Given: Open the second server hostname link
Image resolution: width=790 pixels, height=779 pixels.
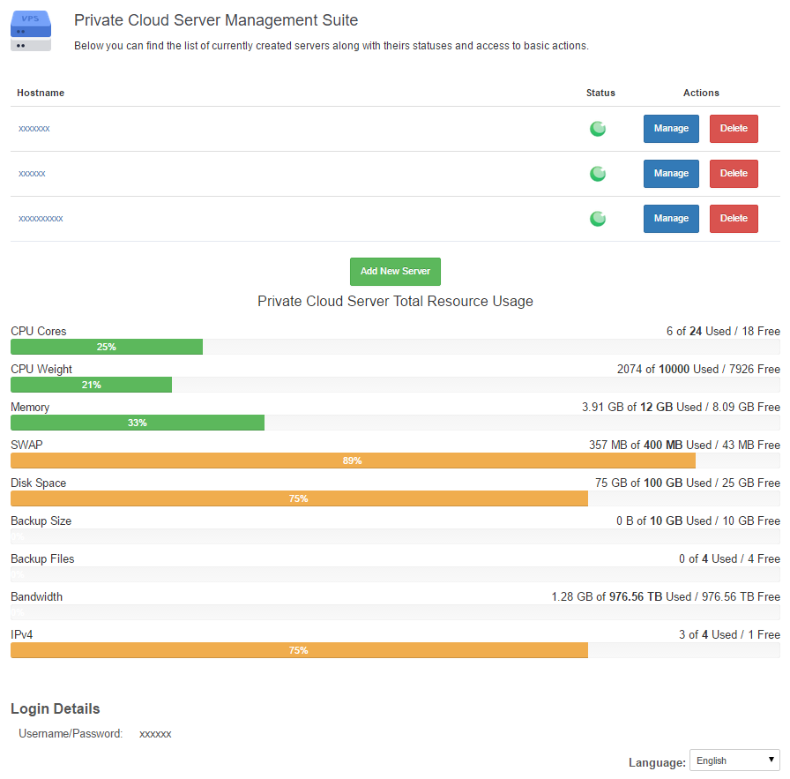Looking at the screenshot, I should 32,174.
